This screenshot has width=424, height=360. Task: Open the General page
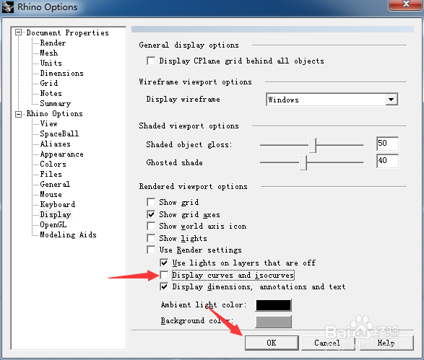[55, 184]
